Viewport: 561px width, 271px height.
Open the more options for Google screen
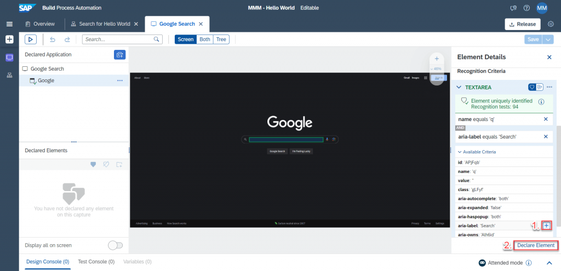[x=120, y=80]
